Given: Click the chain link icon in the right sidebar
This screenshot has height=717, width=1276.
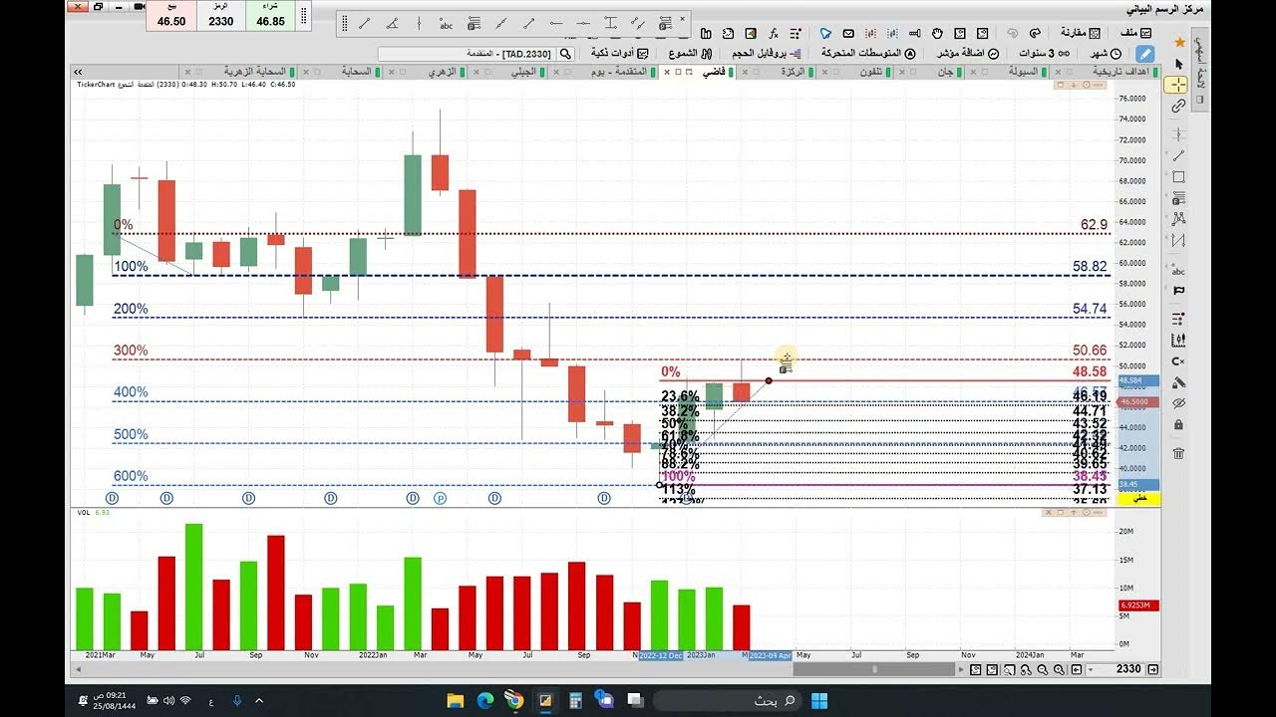Looking at the screenshot, I should pos(1178,106).
